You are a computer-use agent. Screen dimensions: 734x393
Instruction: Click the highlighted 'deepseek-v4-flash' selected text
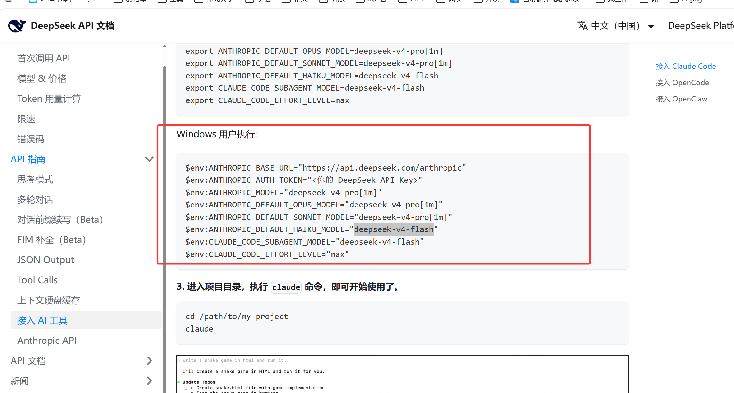pos(394,229)
